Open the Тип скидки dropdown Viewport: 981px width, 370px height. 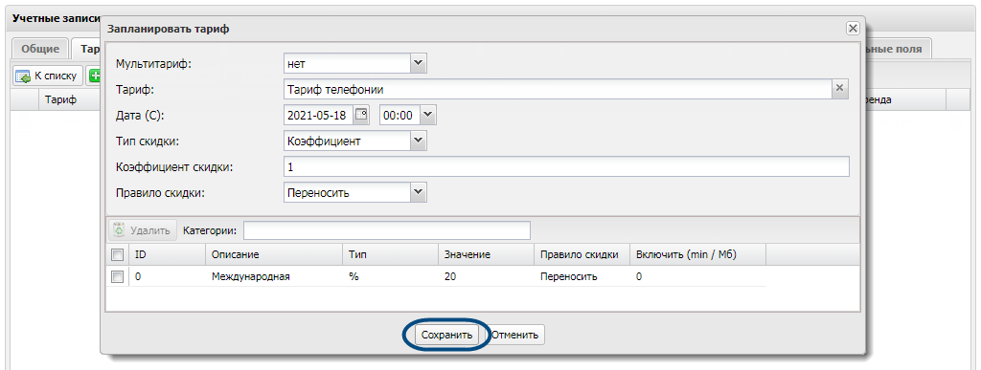419,141
